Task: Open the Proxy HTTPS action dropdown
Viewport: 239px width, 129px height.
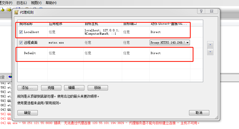Action: [188, 42]
